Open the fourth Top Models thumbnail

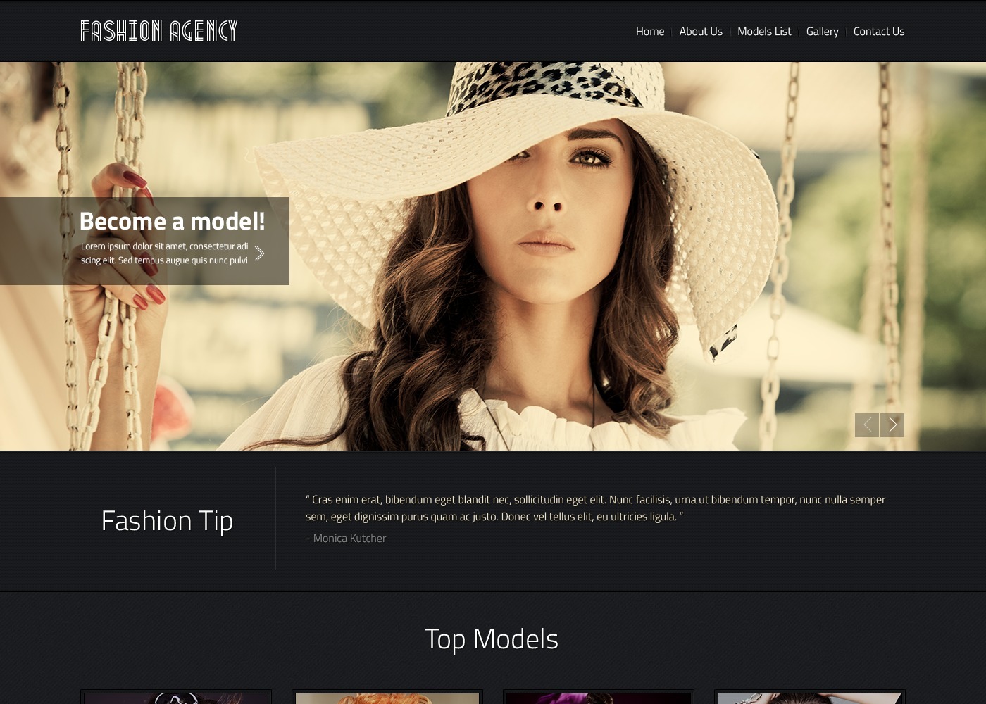(810, 698)
